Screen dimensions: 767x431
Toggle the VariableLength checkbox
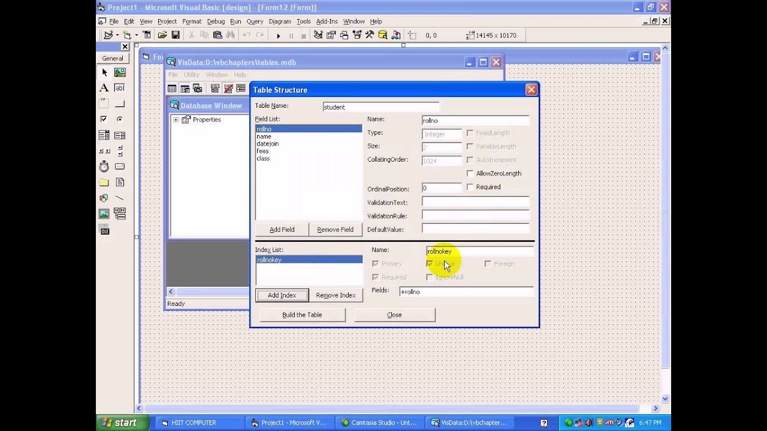pyautogui.click(x=470, y=147)
